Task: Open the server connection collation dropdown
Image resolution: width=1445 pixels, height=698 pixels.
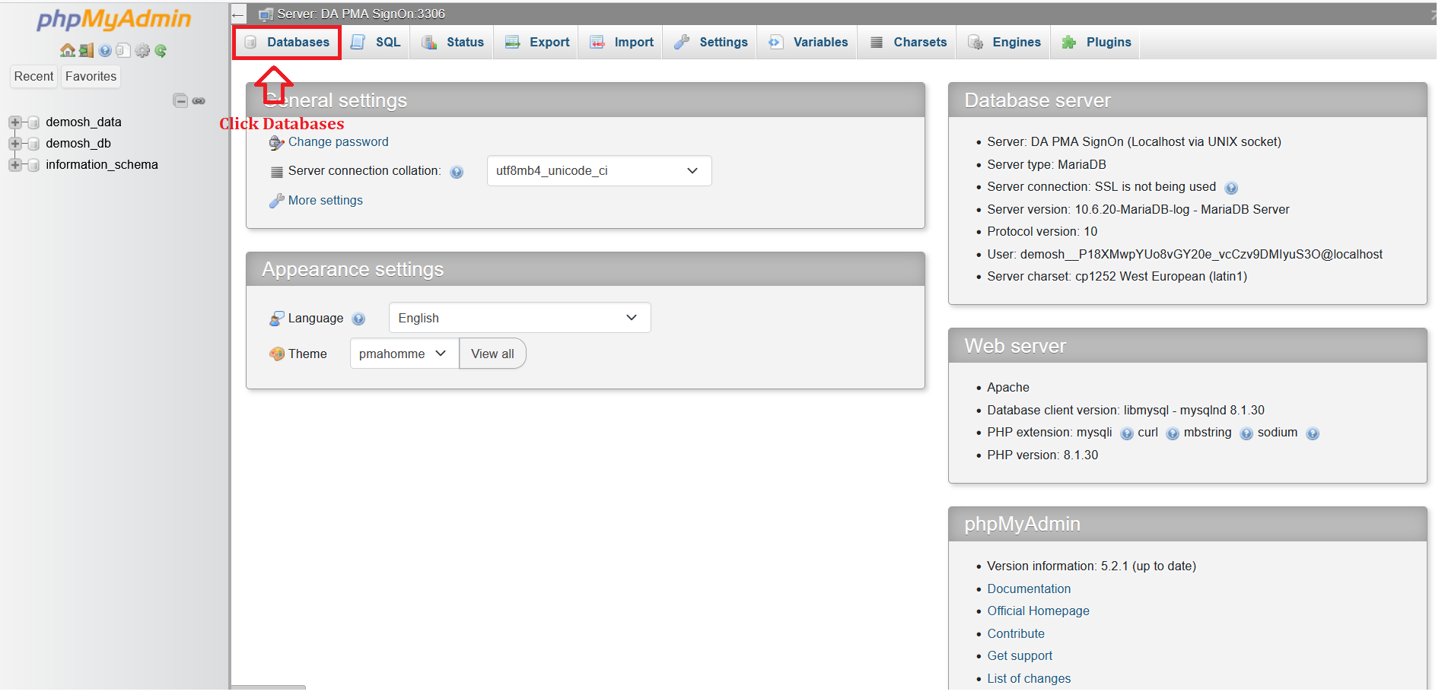Action: point(599,171)
